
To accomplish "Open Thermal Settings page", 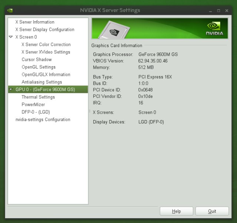I will pyautogui.click(x=38, y=97).
